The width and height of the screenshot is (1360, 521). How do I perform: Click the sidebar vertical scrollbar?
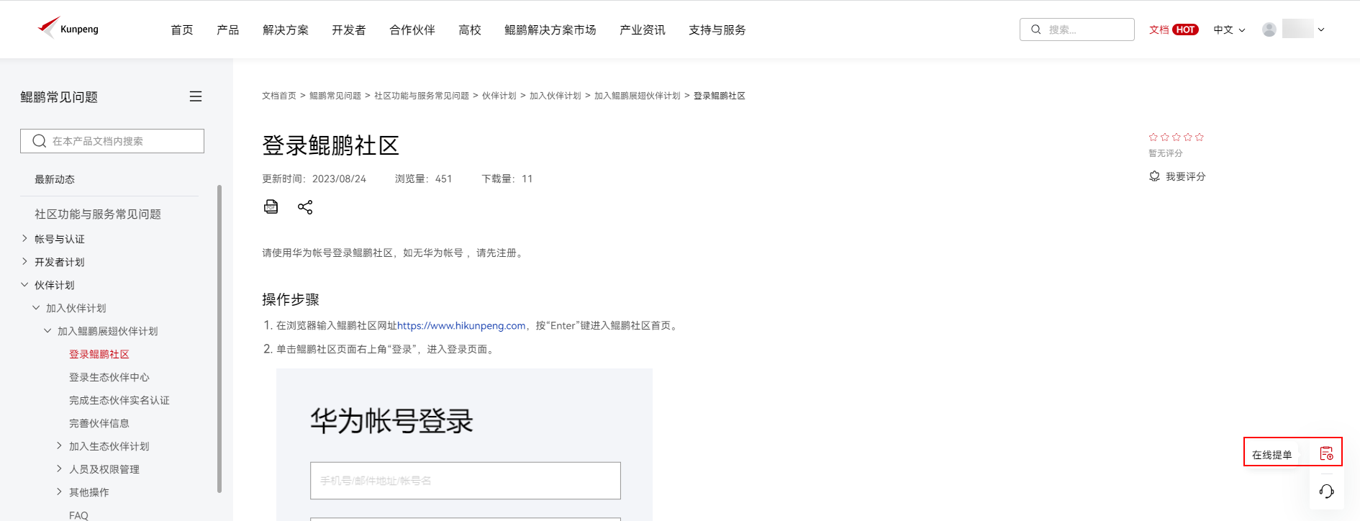pos(219,338)
